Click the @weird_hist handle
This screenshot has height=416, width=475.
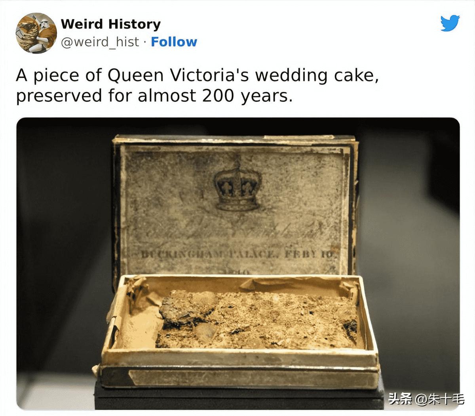point(100,42)
